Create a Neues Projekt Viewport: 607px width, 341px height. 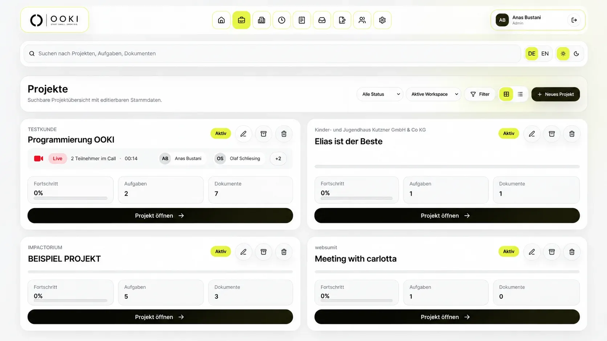[555, 94]
